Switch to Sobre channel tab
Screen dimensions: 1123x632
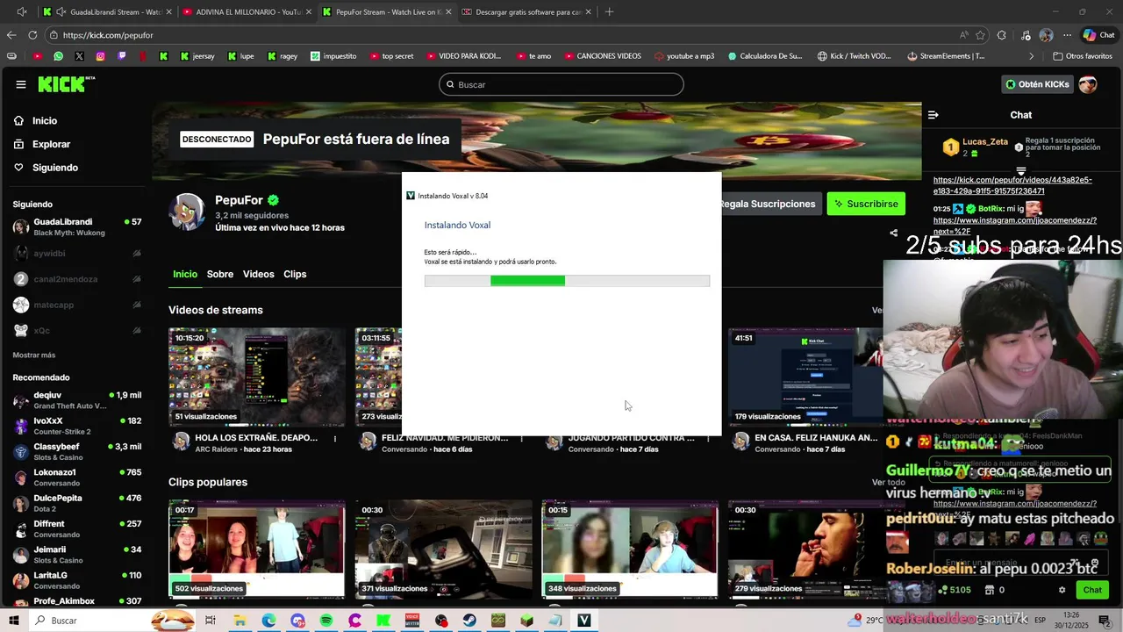point(220,275)
